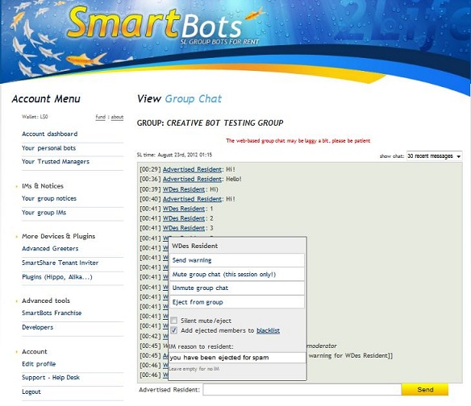
Task: Open the Developers page
Action: click(38, 327)
